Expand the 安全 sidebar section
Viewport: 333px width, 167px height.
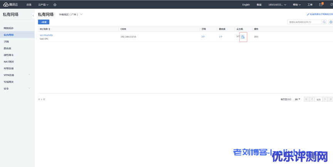pos(29,88)
